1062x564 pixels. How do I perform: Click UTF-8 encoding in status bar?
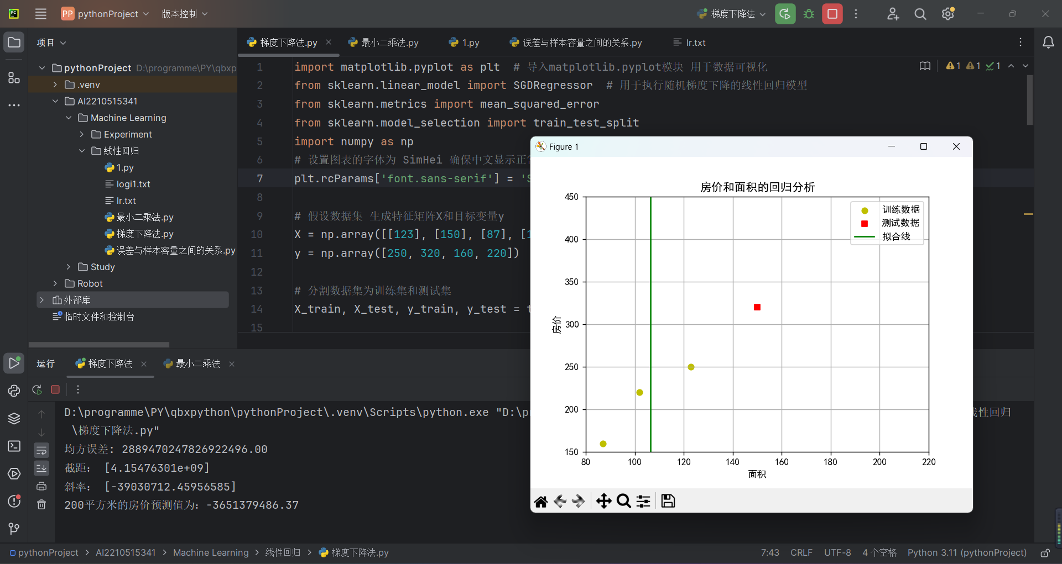(837, 553)
